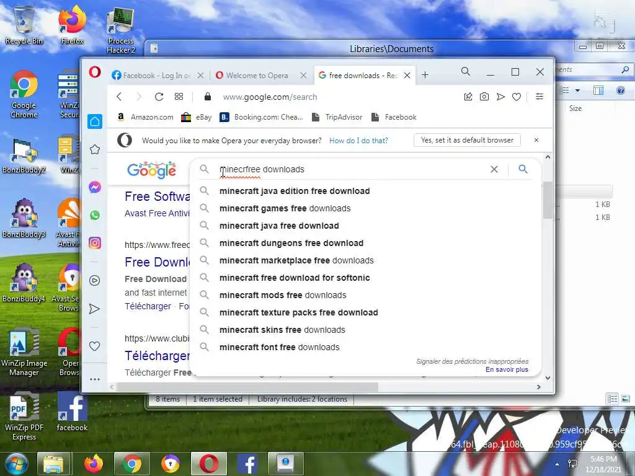Viewport: 635px width, 476px height.
Task: Open the Booking.com bookmark
Action: [261, 117]
